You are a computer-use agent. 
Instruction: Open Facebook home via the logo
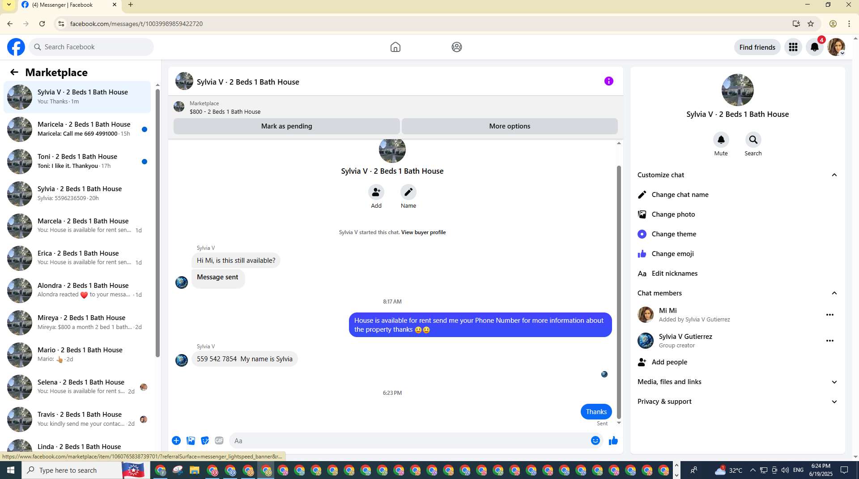[16, 47]
